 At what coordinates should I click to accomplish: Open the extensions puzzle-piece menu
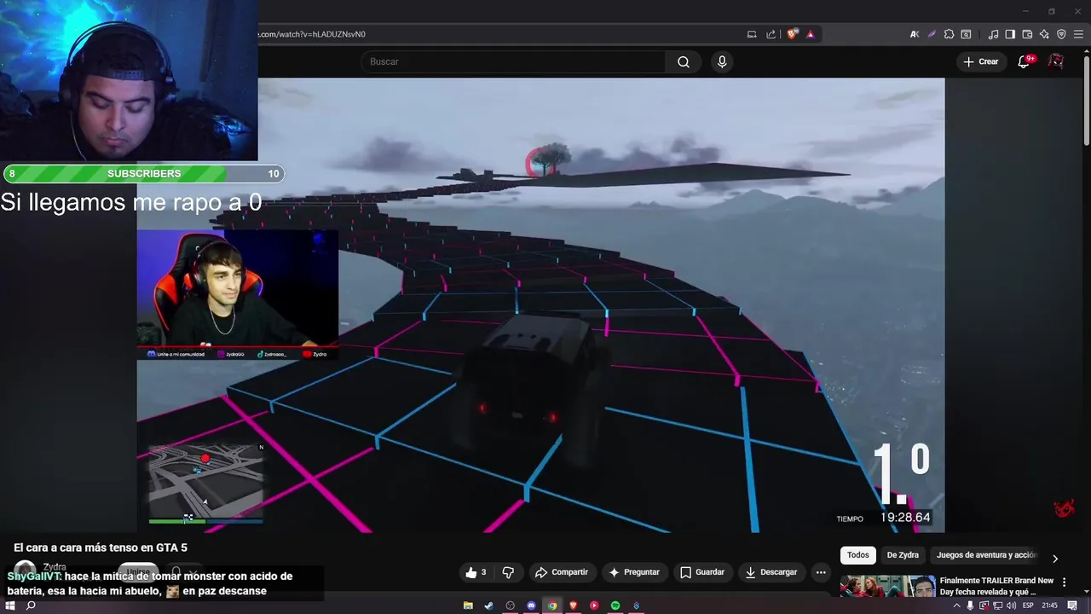pos(948,34)
